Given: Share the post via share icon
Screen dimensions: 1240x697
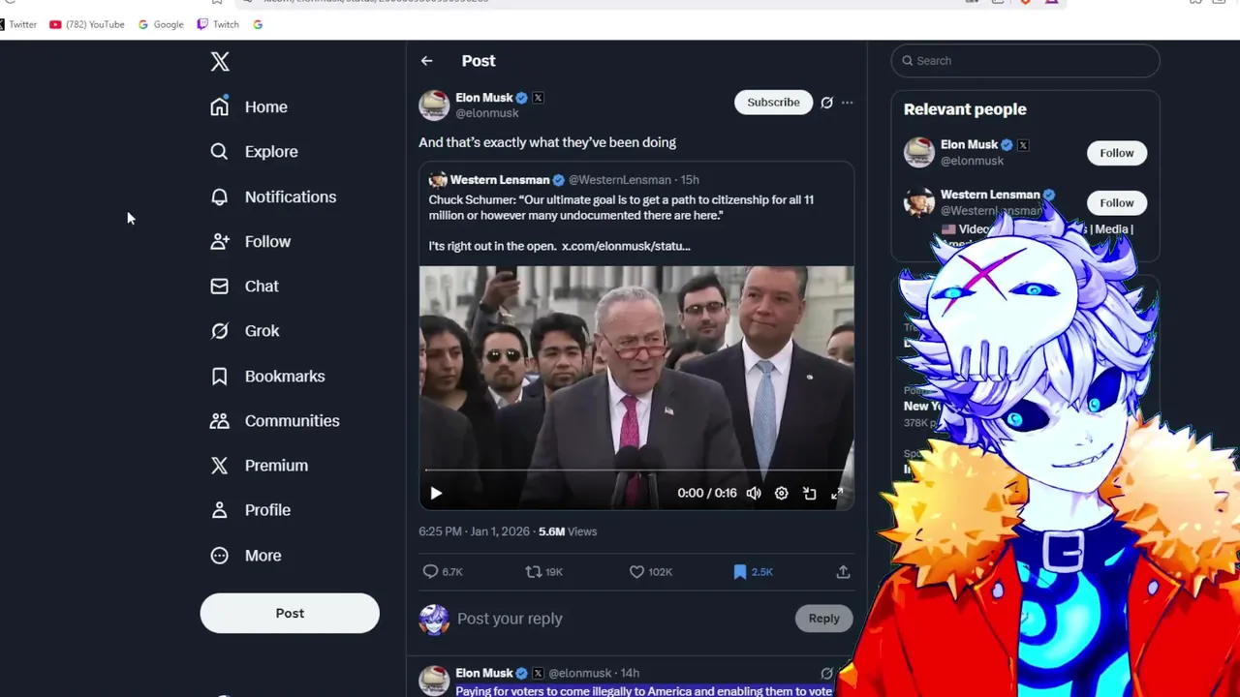Looking at the screenshot, I should pyautogui.click(x=843, y=572).
